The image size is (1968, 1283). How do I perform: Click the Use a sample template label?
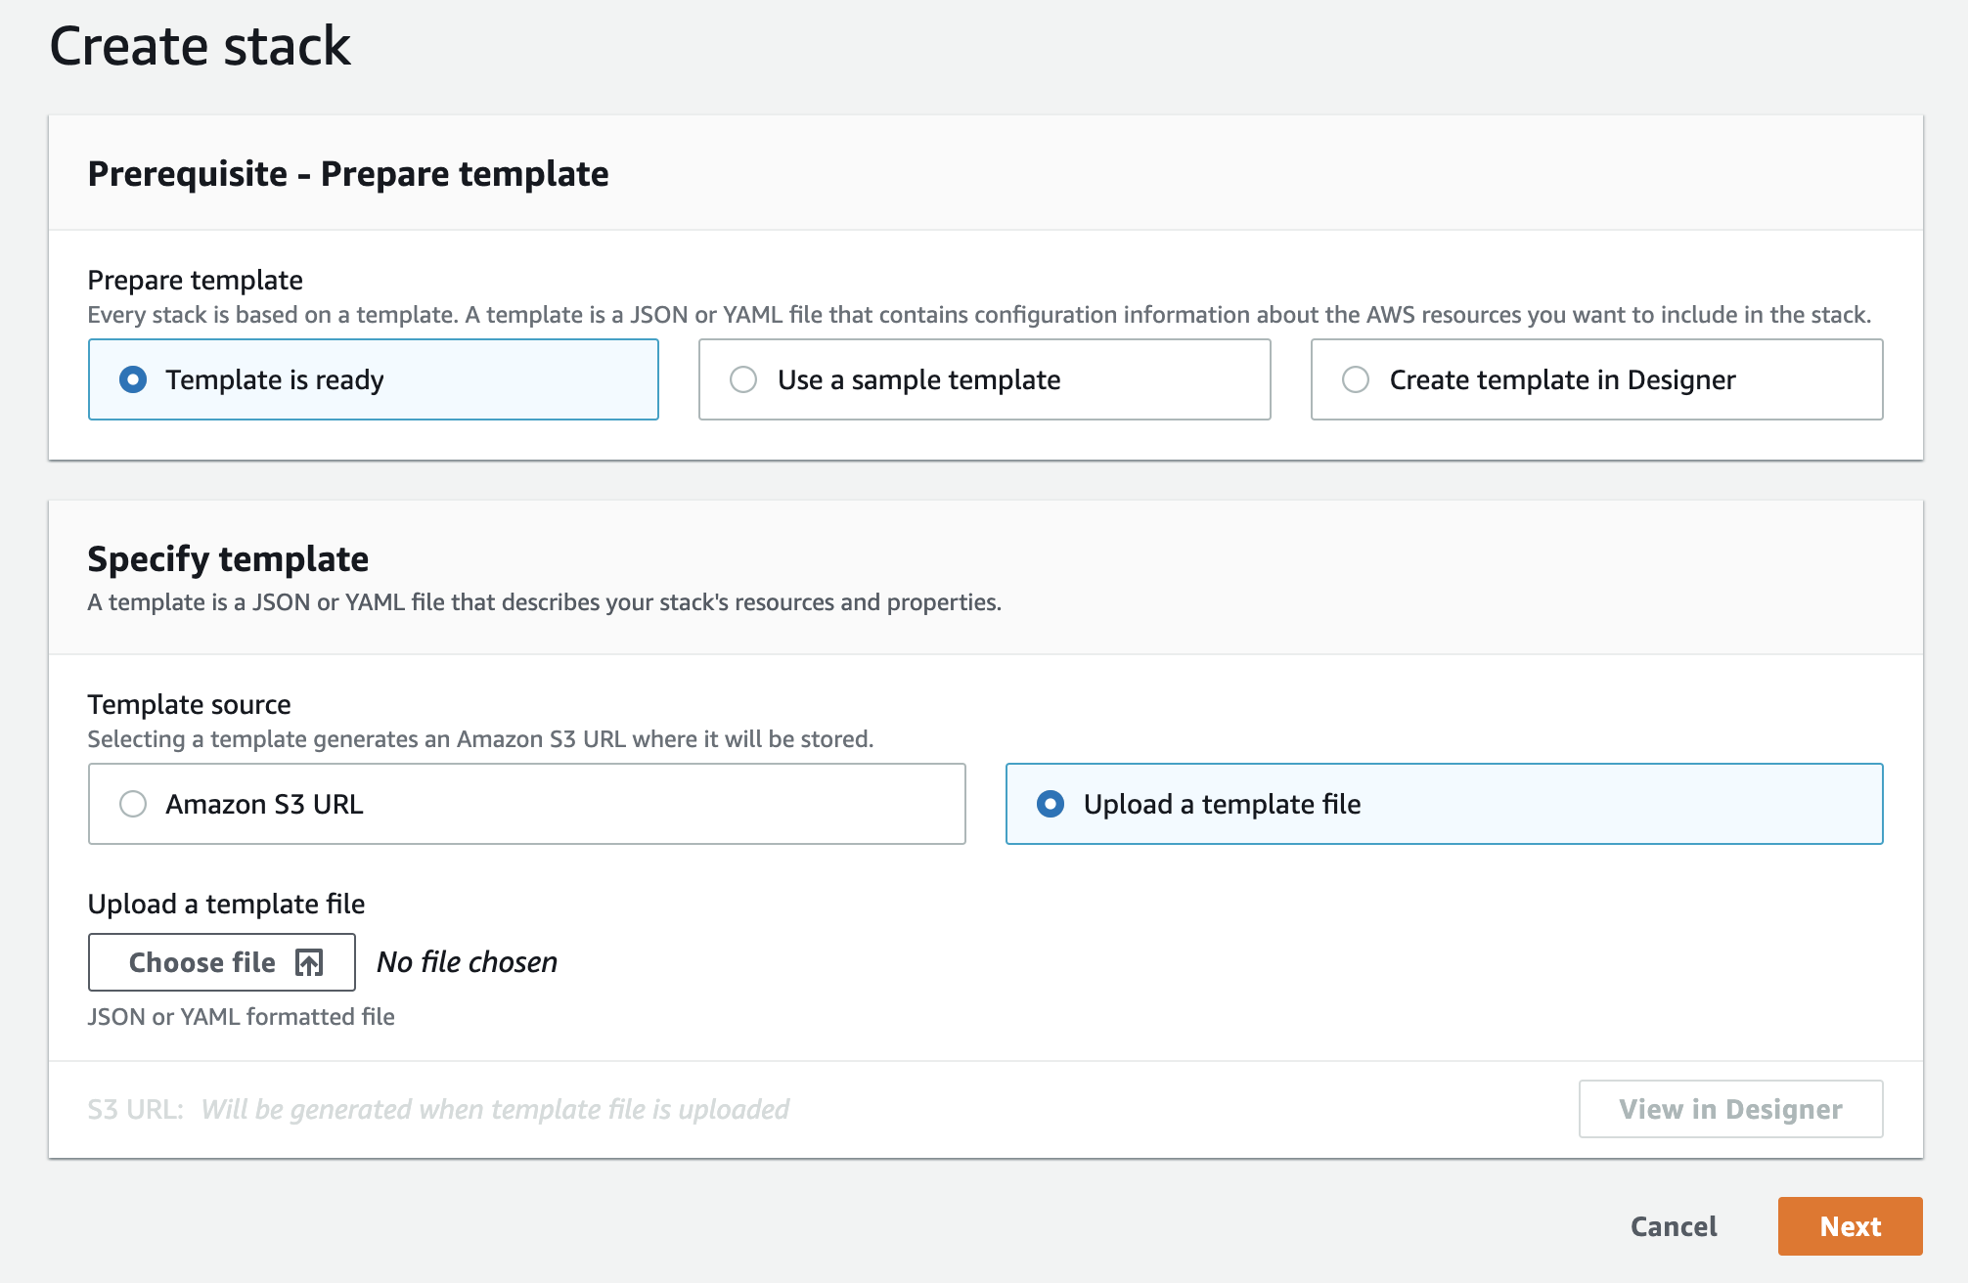click(918, 379)
